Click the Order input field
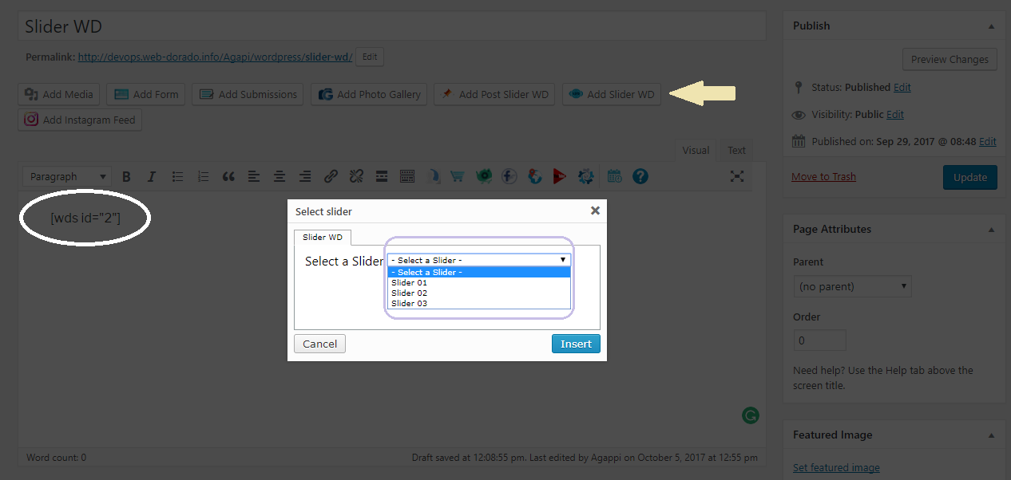1011x480 pixels. click(819, 340)
